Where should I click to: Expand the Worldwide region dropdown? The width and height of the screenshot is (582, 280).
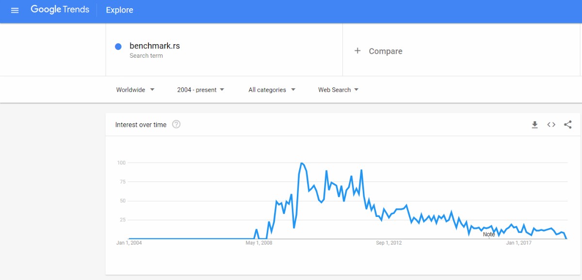coord(135,90)
